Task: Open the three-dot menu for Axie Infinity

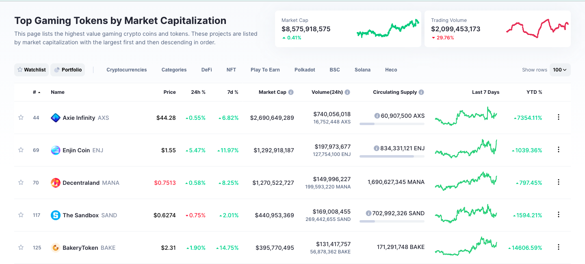Action: coord(559,117)
